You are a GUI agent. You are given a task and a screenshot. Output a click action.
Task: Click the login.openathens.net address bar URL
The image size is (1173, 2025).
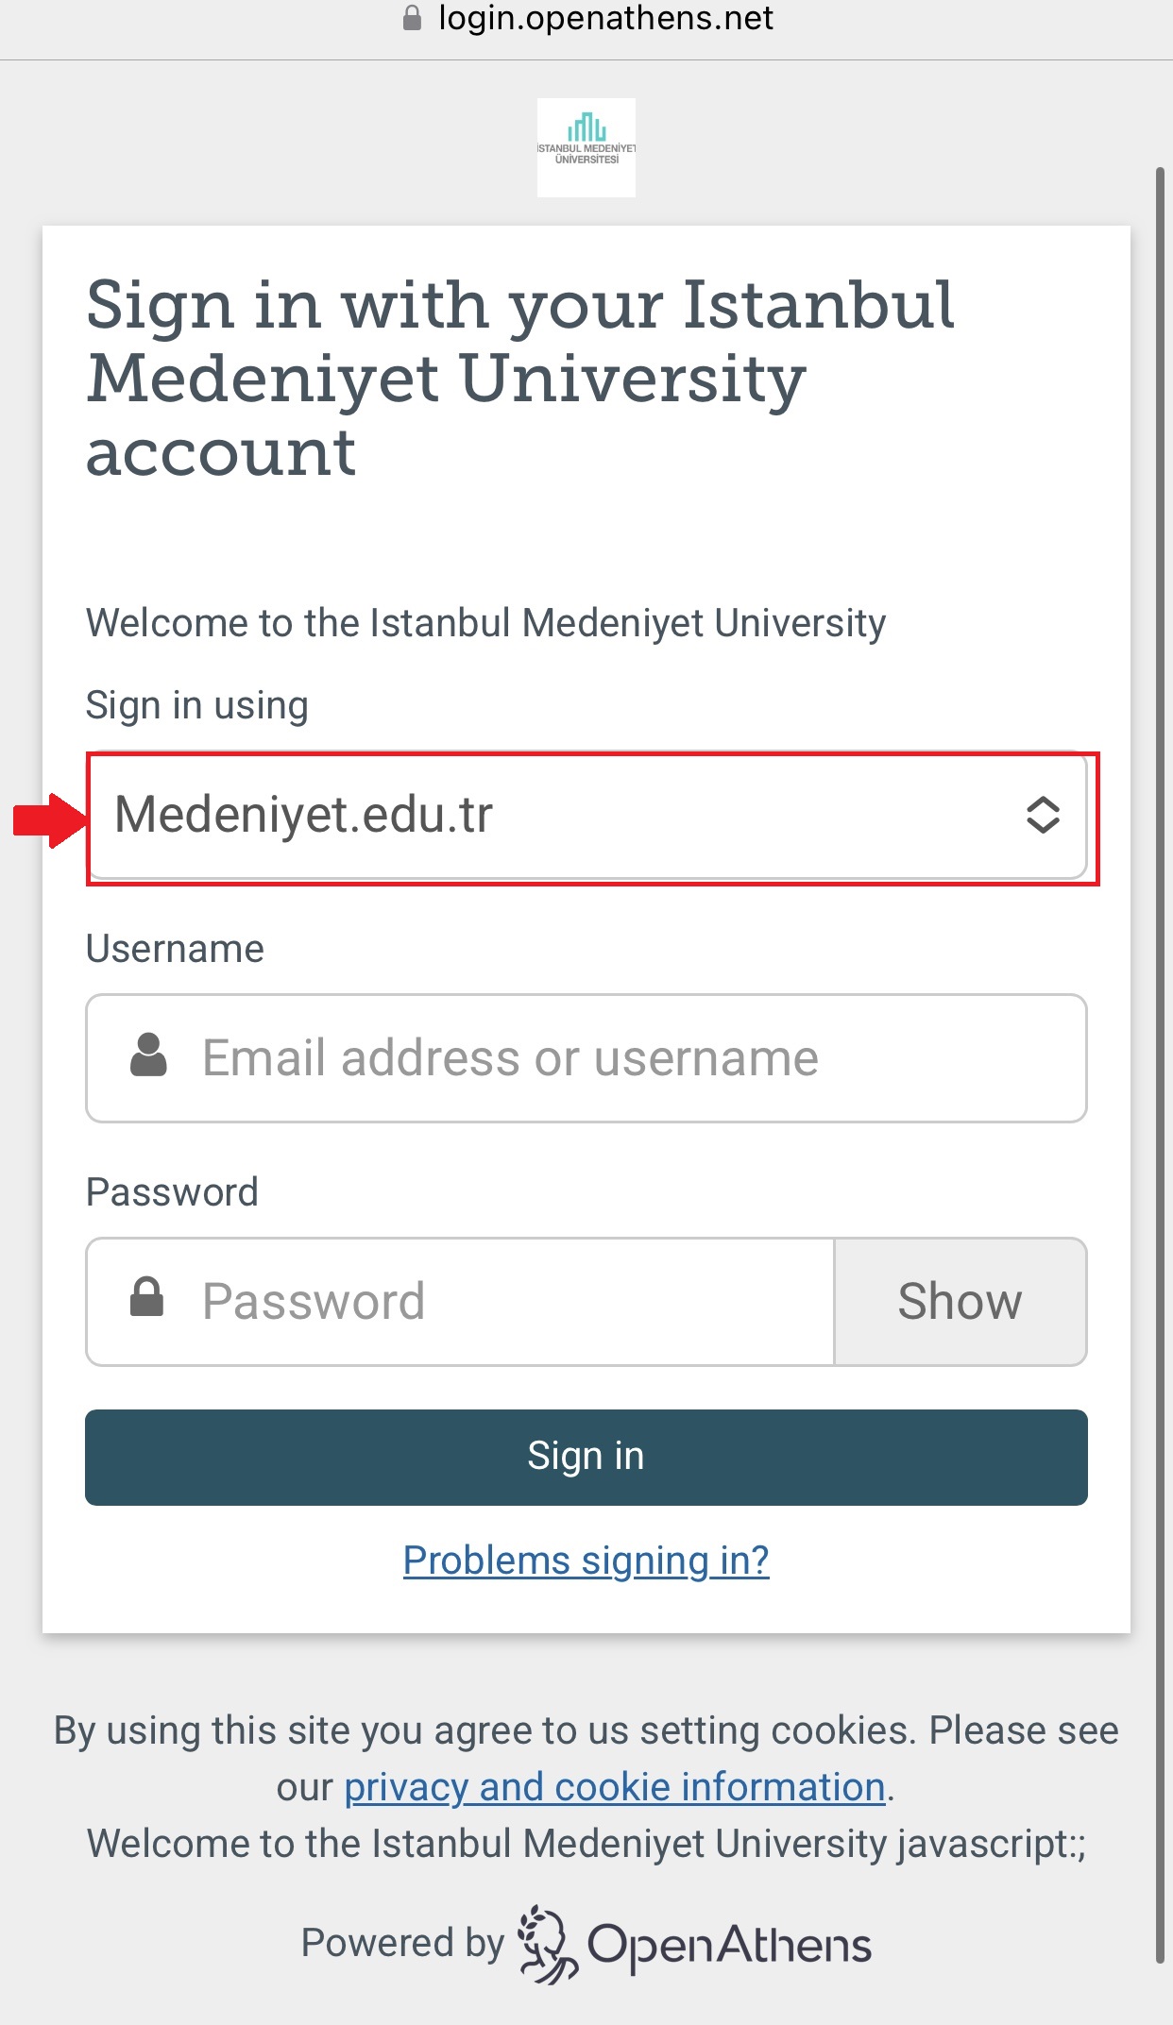click(x=605, y=18)
